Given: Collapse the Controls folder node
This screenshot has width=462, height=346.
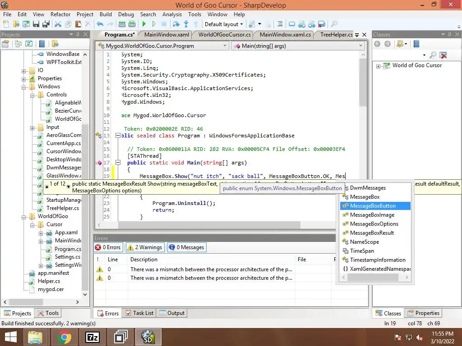Looking at the screenshot, I should (x=32, y=96).
